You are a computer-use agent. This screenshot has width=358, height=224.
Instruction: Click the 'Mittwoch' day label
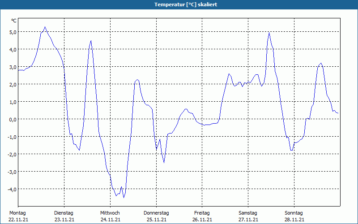pyautogui.click(x=110, y=213)
